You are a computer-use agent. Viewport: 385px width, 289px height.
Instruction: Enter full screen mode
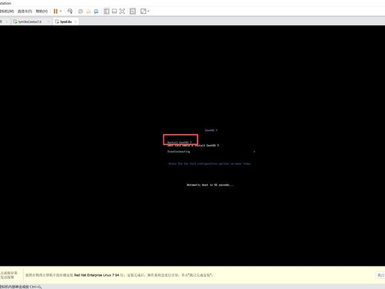coord(122,11)
